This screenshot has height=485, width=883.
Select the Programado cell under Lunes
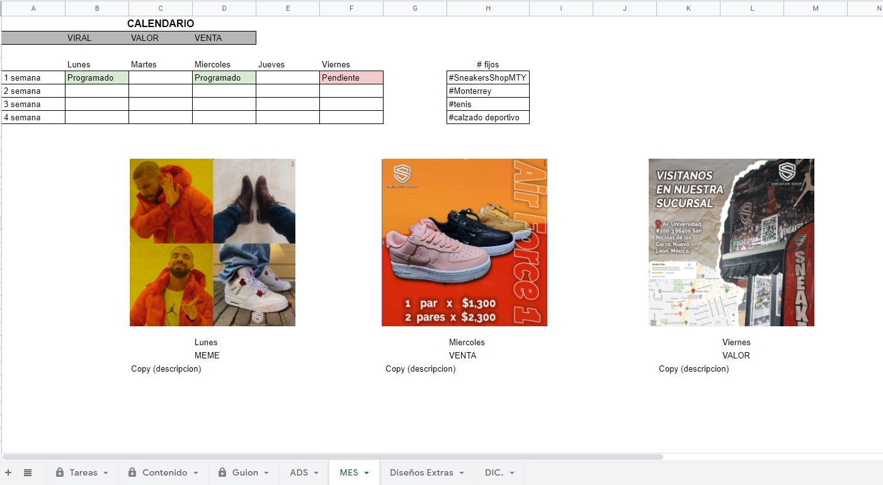click(x=97, y=77)
